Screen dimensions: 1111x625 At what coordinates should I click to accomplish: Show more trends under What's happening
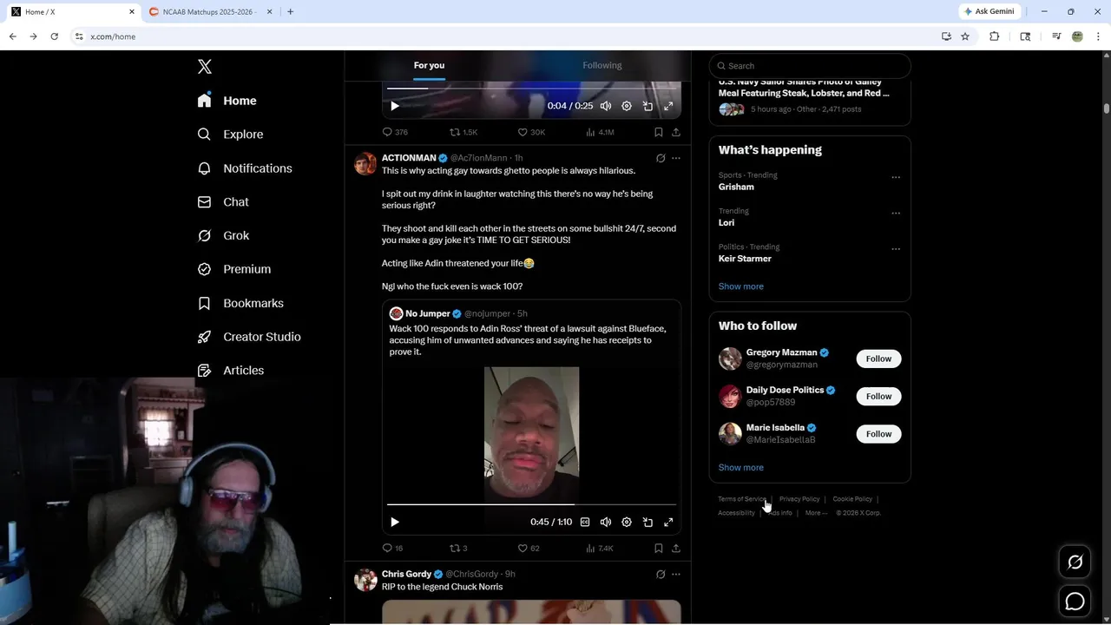pos(740,286)
